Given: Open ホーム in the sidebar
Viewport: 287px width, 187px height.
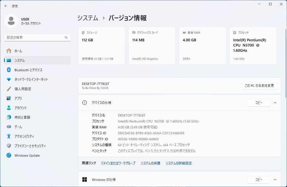Looking at the screenshot, I should tap(37, 51).
